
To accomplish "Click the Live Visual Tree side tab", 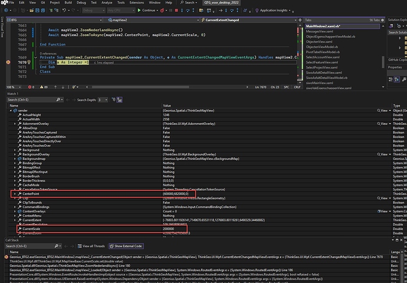I will click(x=2, y=27).
